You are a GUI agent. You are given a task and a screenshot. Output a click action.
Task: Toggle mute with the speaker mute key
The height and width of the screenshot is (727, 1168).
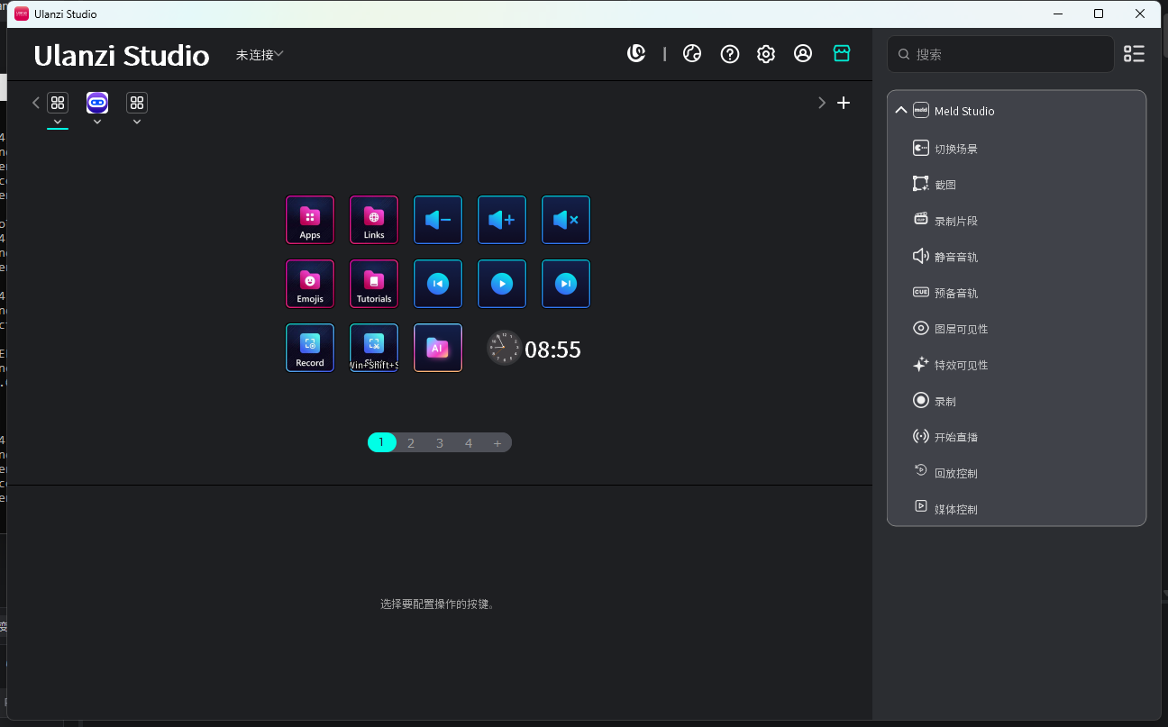tap(565, 220)
